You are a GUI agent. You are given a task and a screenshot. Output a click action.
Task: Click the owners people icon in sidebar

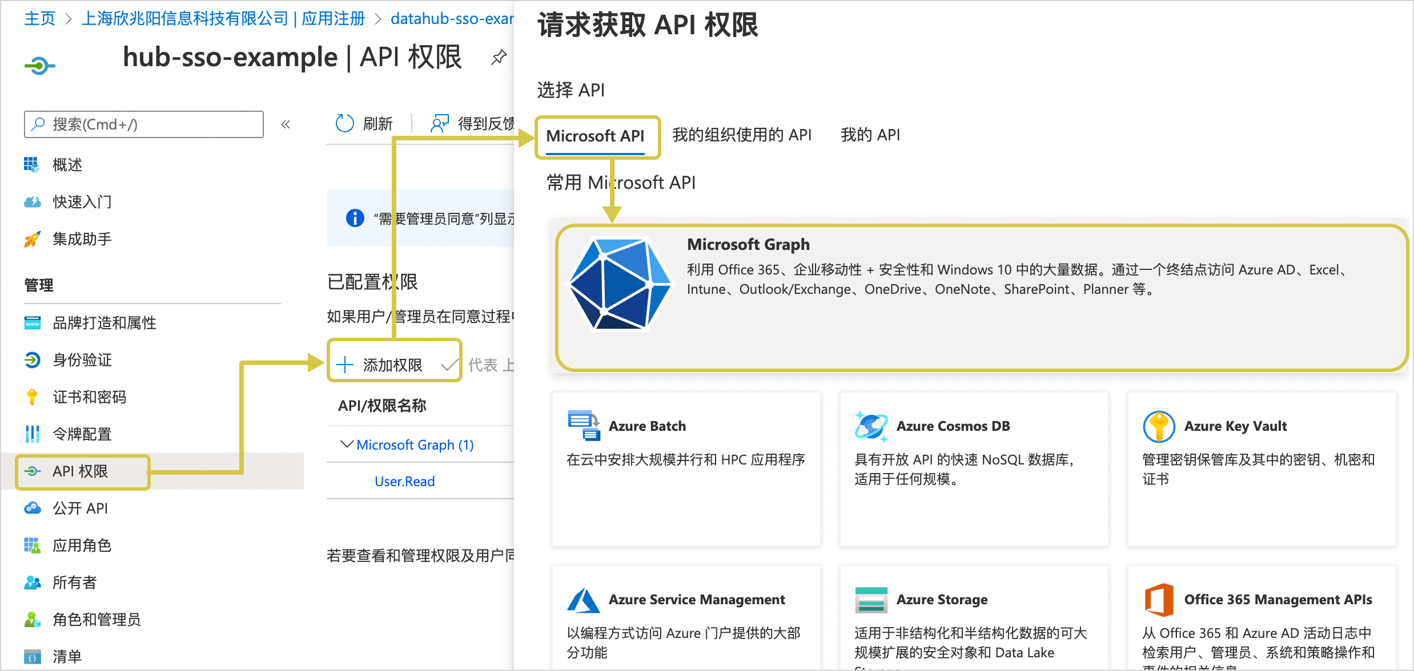pos(32,583)
